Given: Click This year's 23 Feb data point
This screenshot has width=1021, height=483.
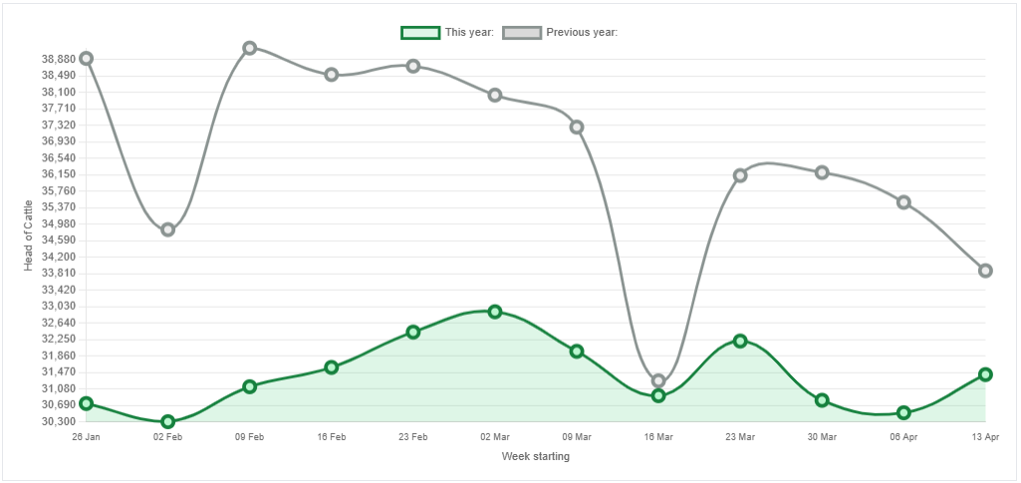Looking at the screenshot, I should [413, 332].
